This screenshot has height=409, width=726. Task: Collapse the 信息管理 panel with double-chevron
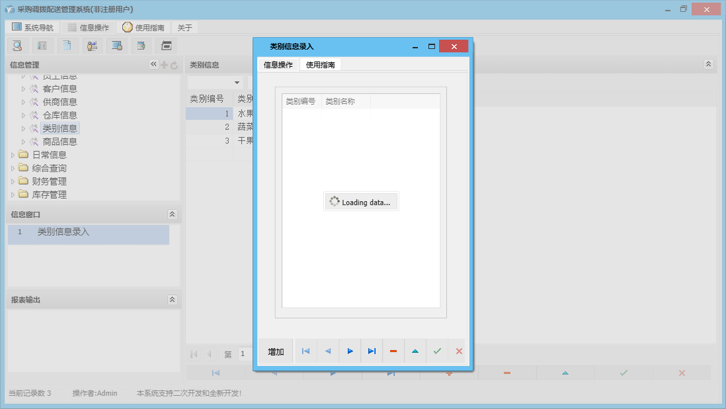coord(153,64)
